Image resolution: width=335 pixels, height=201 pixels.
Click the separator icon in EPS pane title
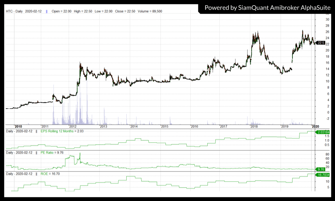pos(36,131)
